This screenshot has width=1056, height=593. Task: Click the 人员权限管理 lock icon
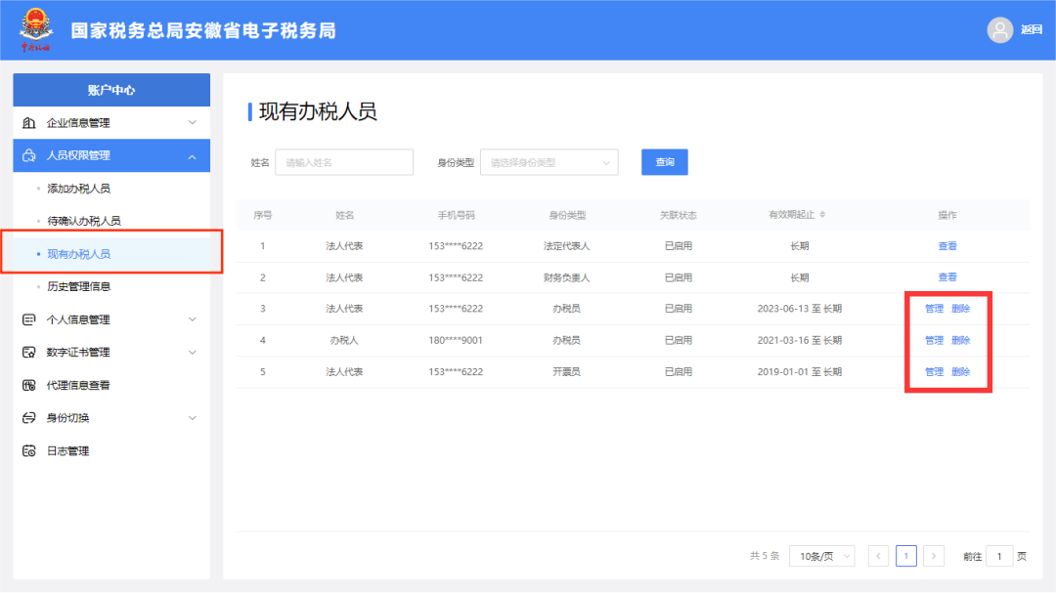(29, 155)
